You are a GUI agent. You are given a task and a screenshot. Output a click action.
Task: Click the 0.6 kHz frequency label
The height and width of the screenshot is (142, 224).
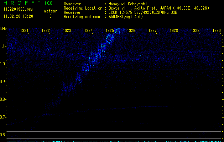click(x=3, y=135)
